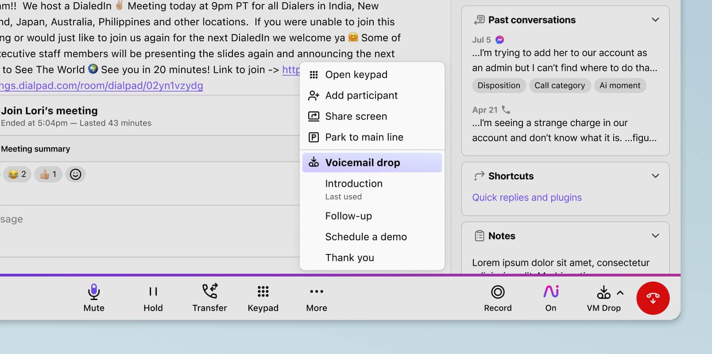End the call with red hangup button

tap(653, 298)
